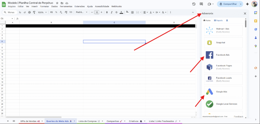Viewport: 260px width, 124px height.
Task: Choose the Snapchat data source
Action: [223, 43]
